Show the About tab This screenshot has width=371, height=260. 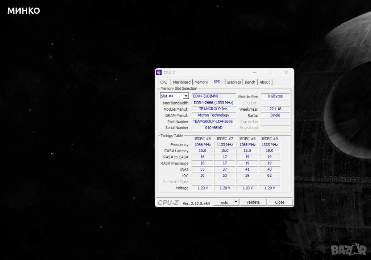click(x=265, y=82)
